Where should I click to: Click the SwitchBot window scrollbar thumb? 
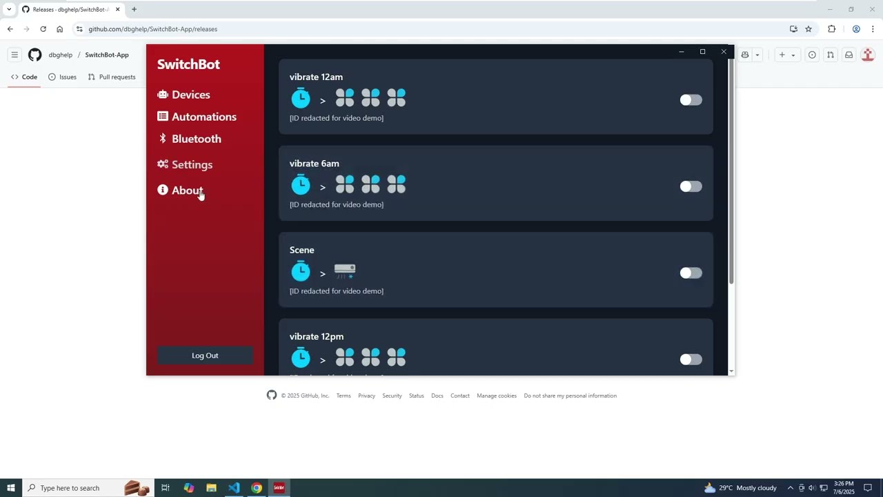pyautogui.click(x=731, y=170)
